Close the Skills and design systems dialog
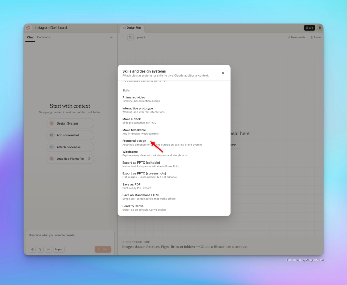The width and height of the screenshot is (347, 285). point(223,73)
